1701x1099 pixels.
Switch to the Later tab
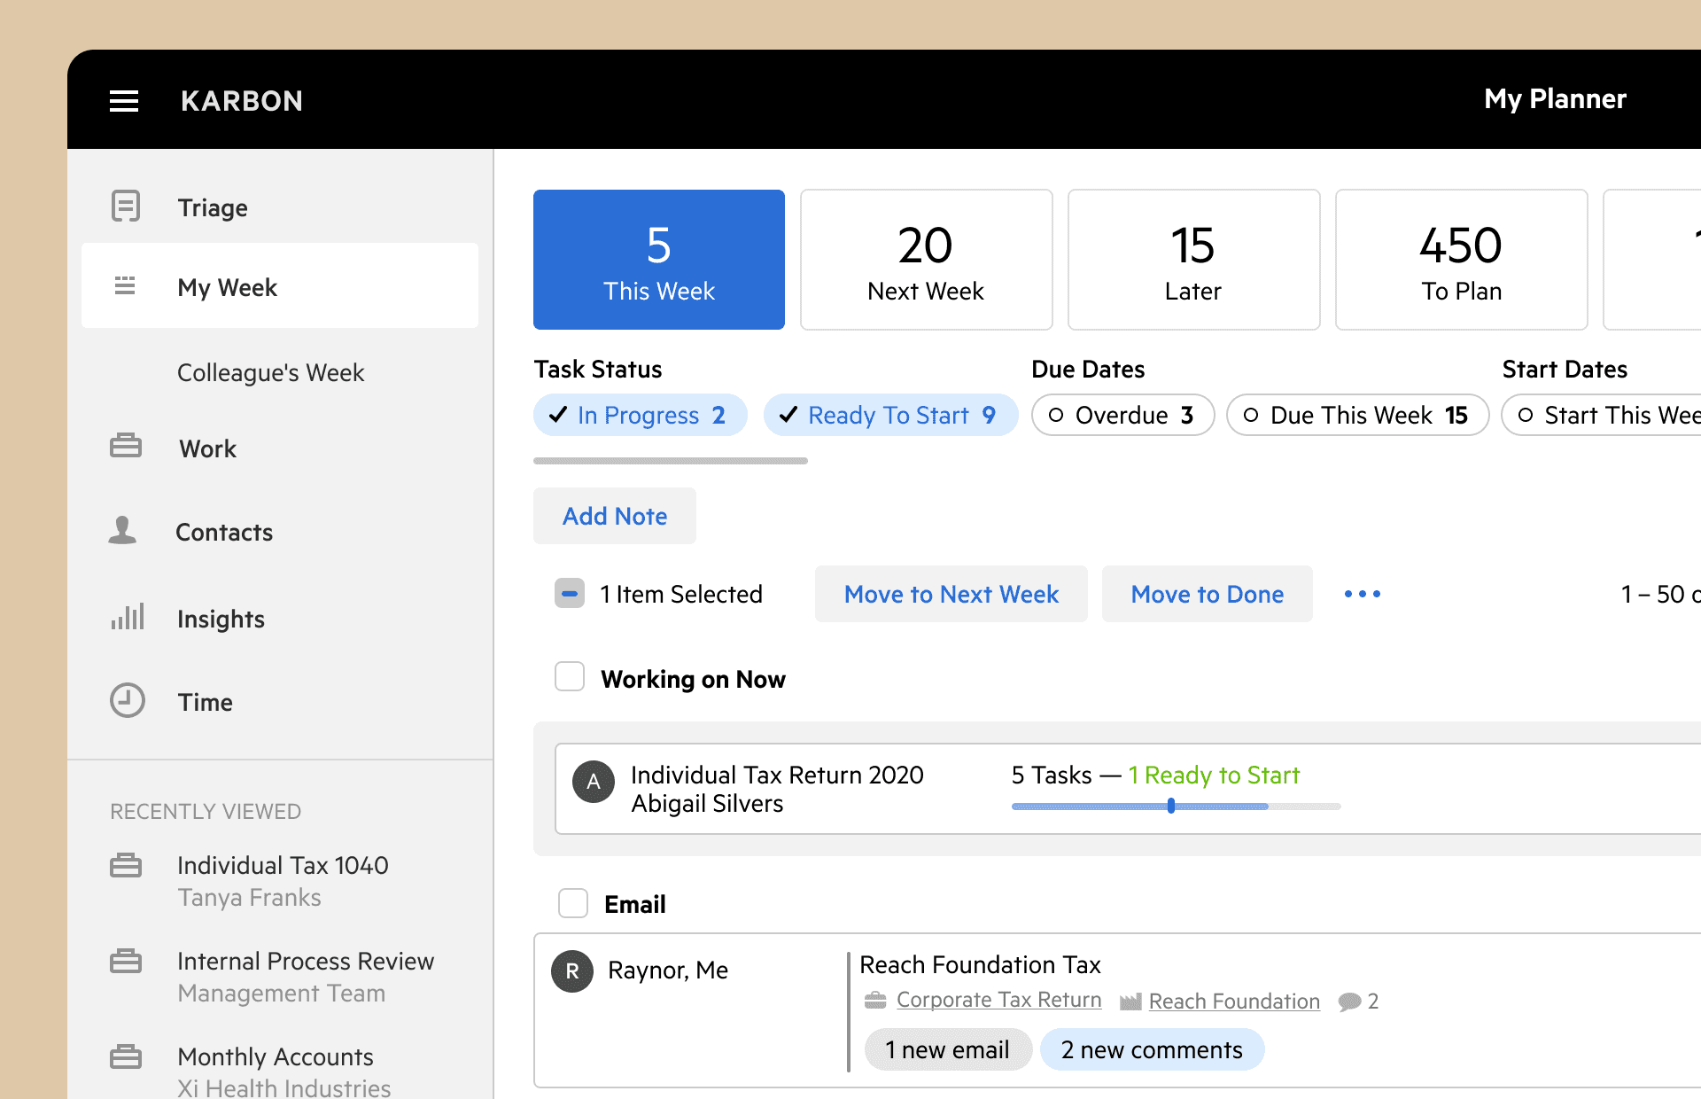[1194, 260]
